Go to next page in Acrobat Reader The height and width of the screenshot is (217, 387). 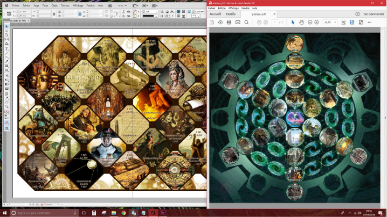click(266, 23)
